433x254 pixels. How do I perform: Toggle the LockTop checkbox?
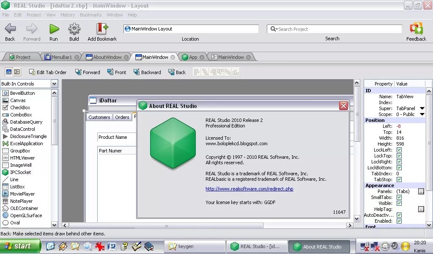[399, 156]
